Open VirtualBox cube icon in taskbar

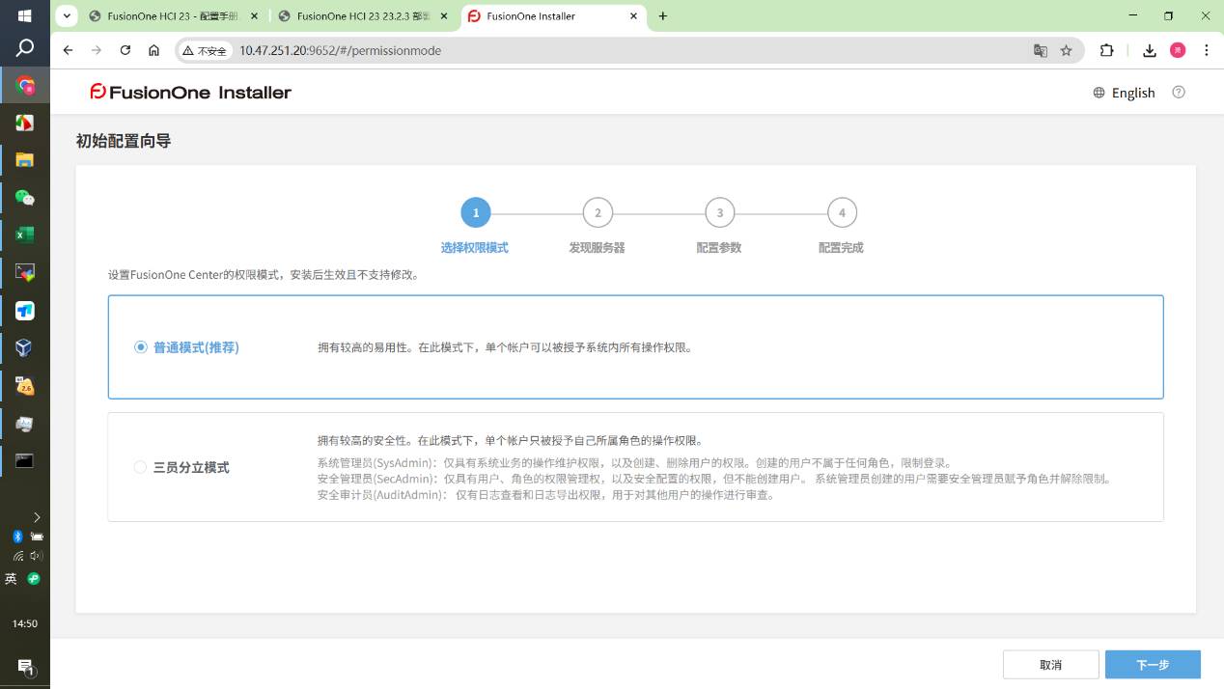tap(25, 348)
